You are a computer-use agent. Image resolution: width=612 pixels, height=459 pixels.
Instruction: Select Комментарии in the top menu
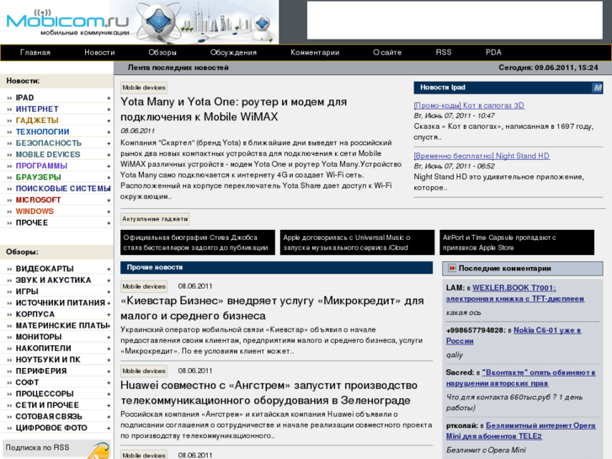[315, 52]
